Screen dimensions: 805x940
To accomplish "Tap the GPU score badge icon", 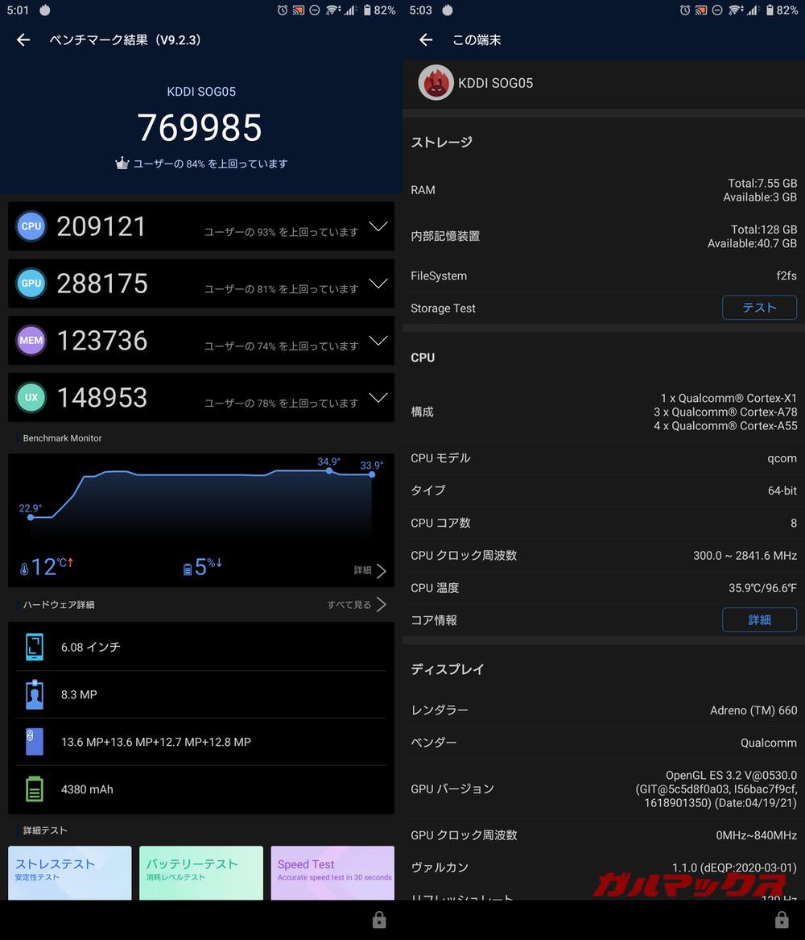I will [x=31, y=284].
